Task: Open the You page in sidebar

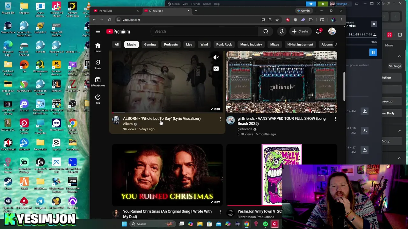Action: tap(98, 99)
